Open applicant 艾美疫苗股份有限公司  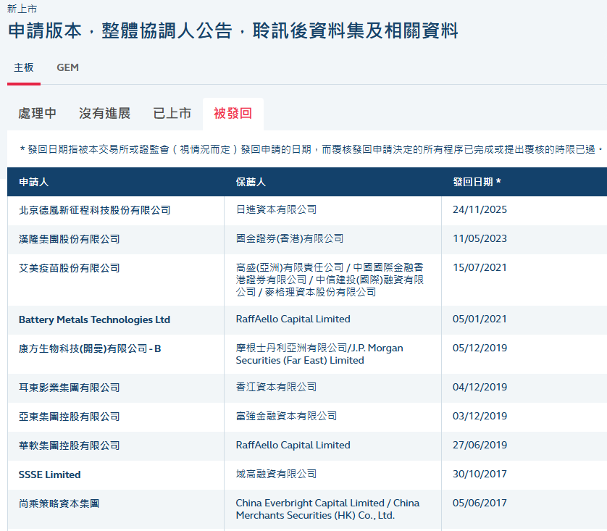coord(70,268)
